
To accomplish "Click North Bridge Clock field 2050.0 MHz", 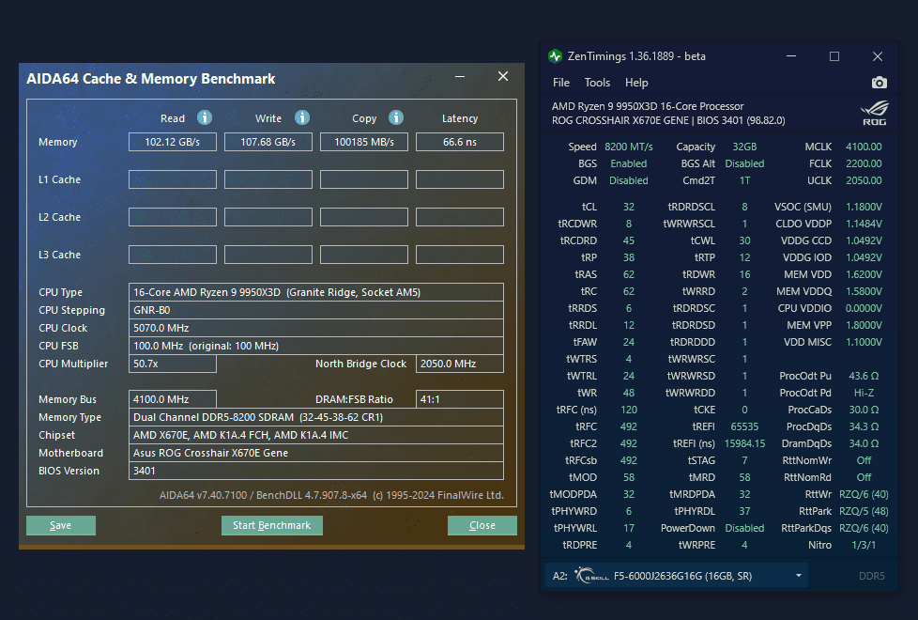I will pyautogui.click(x=460, y=364).
